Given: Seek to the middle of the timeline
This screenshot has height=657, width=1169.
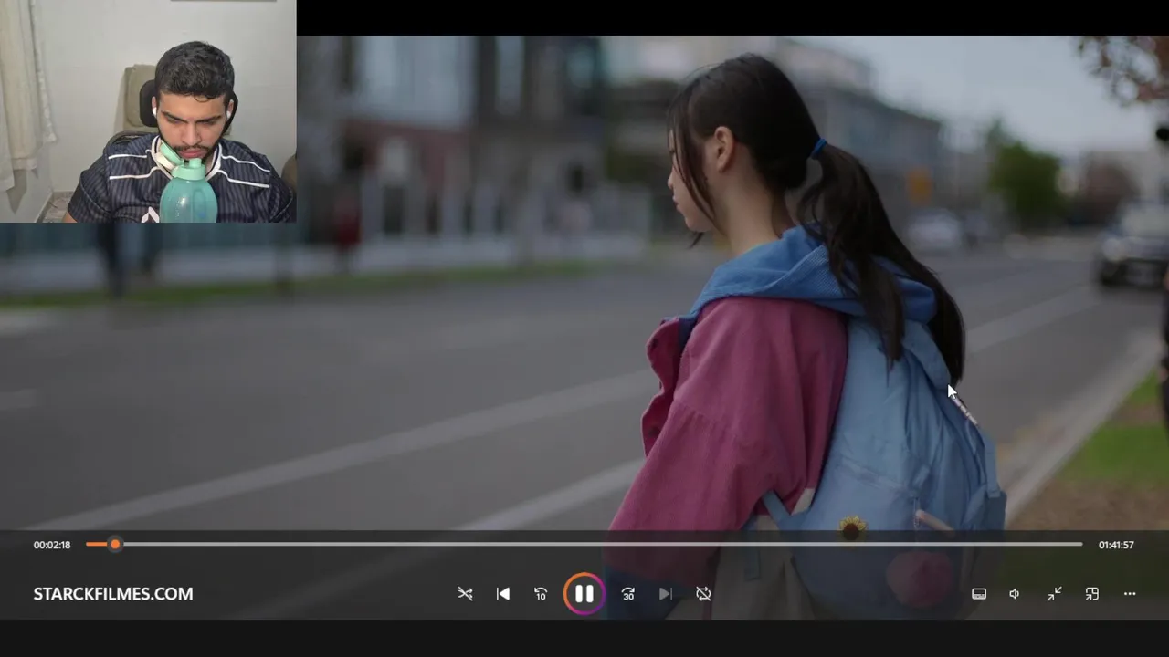Looking at the screenshot, I should pos(584,545).
